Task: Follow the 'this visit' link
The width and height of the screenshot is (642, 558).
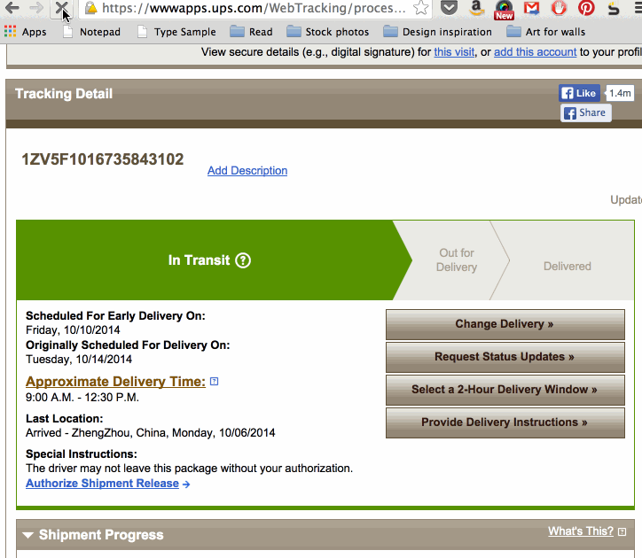Action: pos(454,52)
